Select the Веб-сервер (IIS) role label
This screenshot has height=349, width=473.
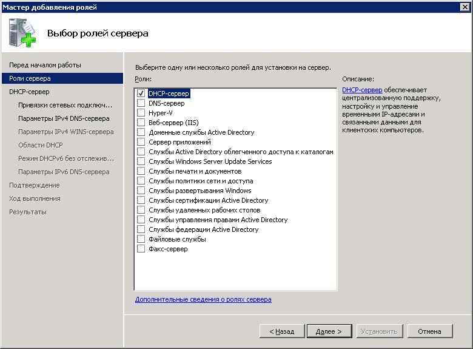(x=173, y=122)
